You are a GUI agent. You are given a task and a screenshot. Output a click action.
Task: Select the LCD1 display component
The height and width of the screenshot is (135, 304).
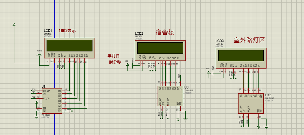tap(69, 48)
